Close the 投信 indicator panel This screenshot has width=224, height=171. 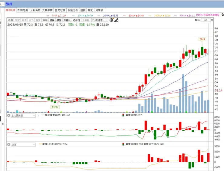coord(8,145)
